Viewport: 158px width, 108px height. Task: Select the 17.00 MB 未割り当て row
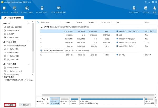tap(98, 35)
